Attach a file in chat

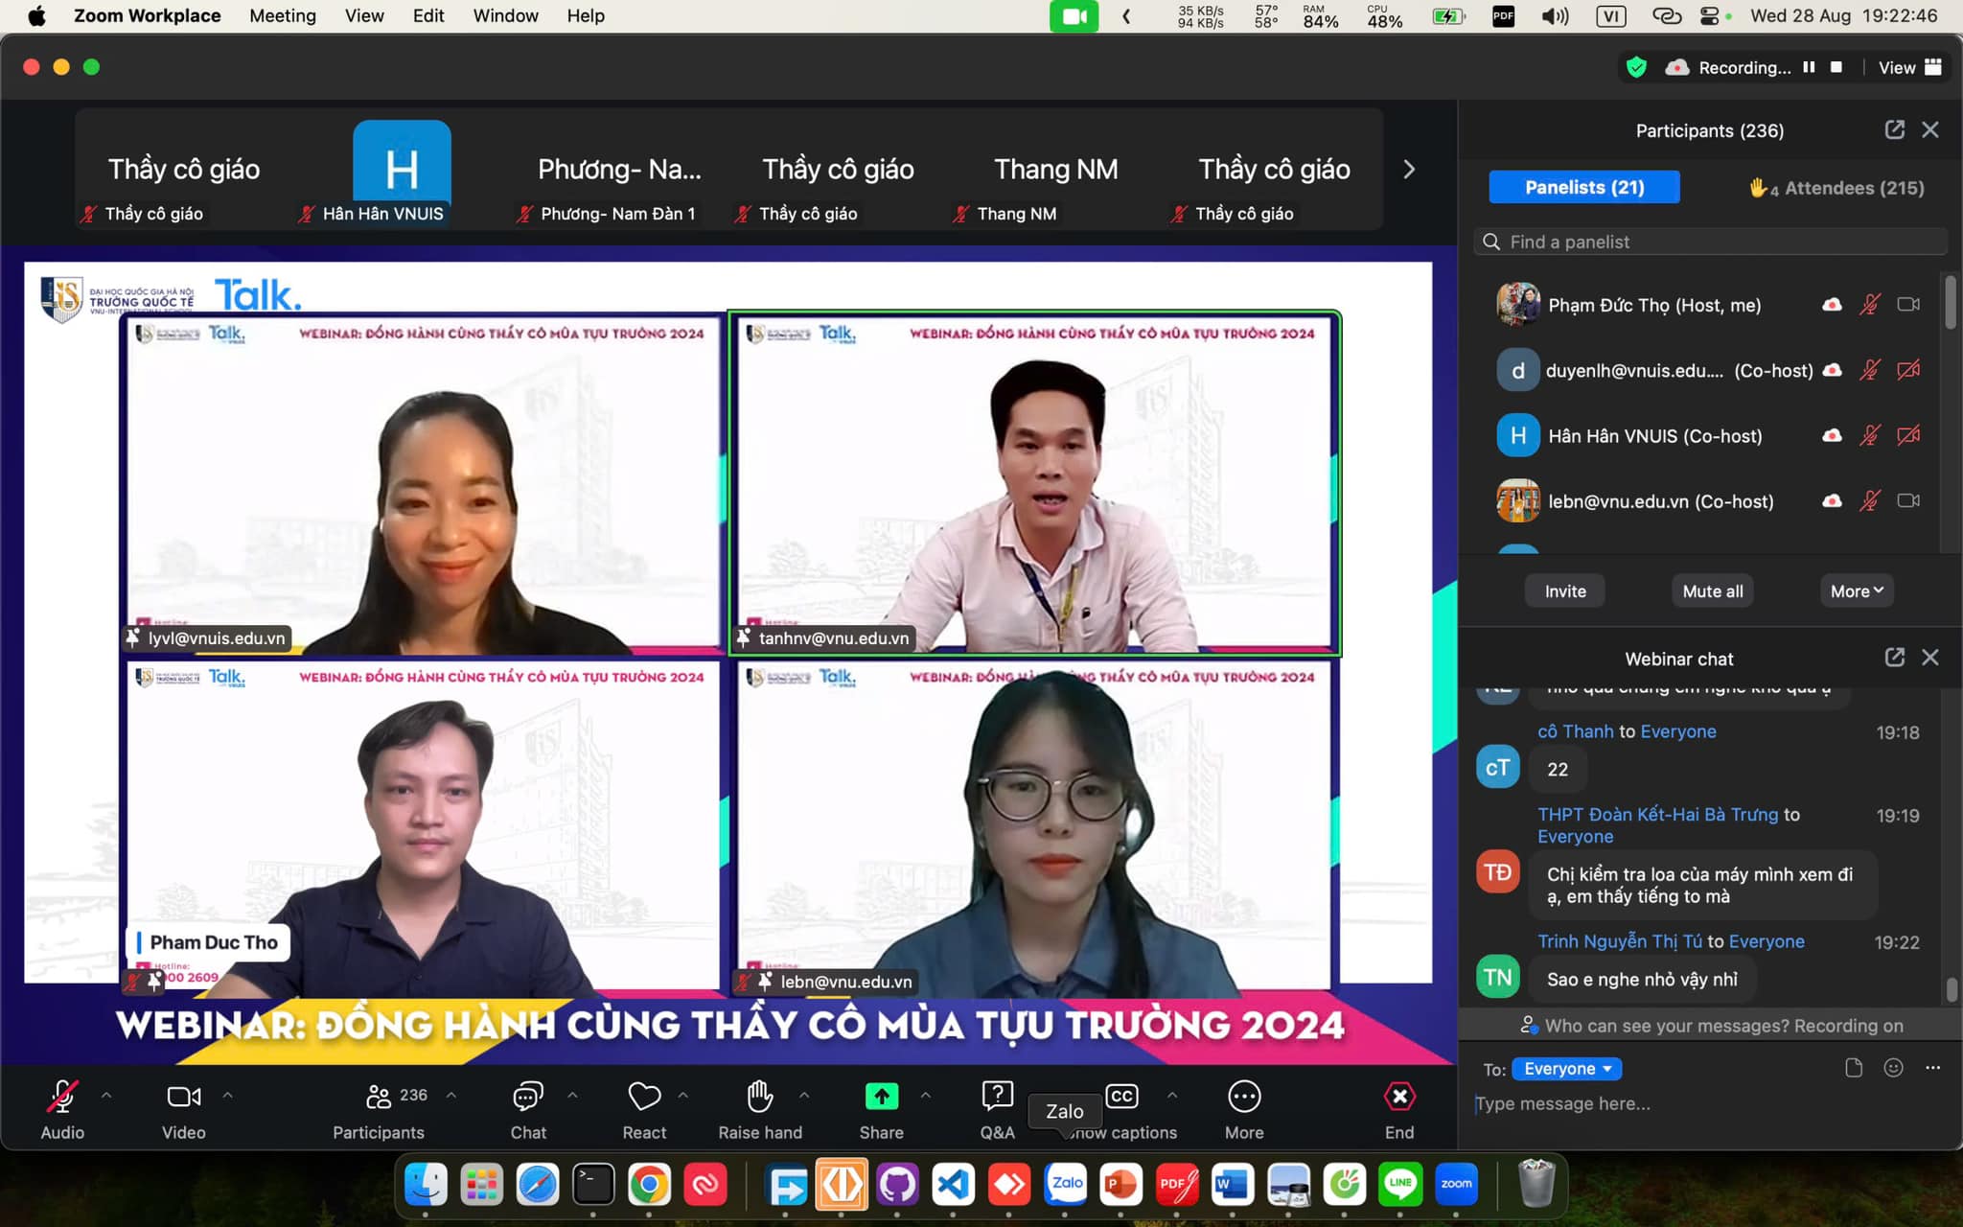pyautogui.click(x=1854, y=1068)
